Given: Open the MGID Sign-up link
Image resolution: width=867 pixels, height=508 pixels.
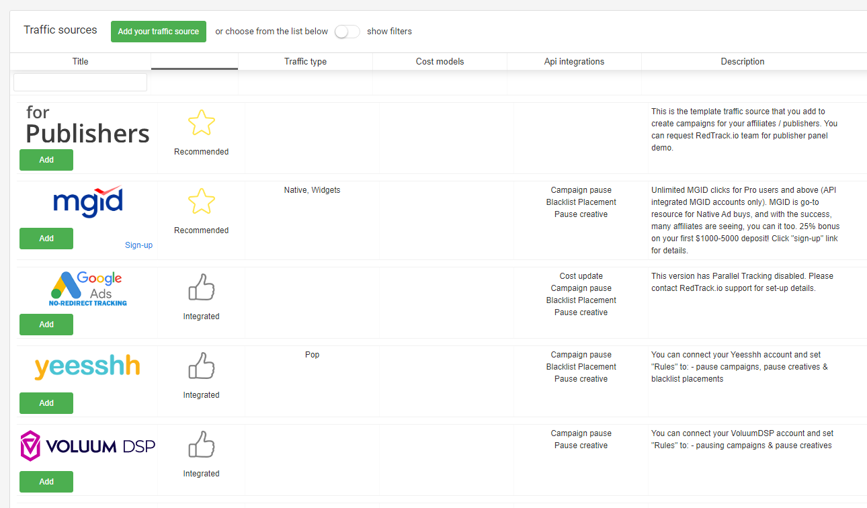Looking at the screenshot, I should pos(138,245).
